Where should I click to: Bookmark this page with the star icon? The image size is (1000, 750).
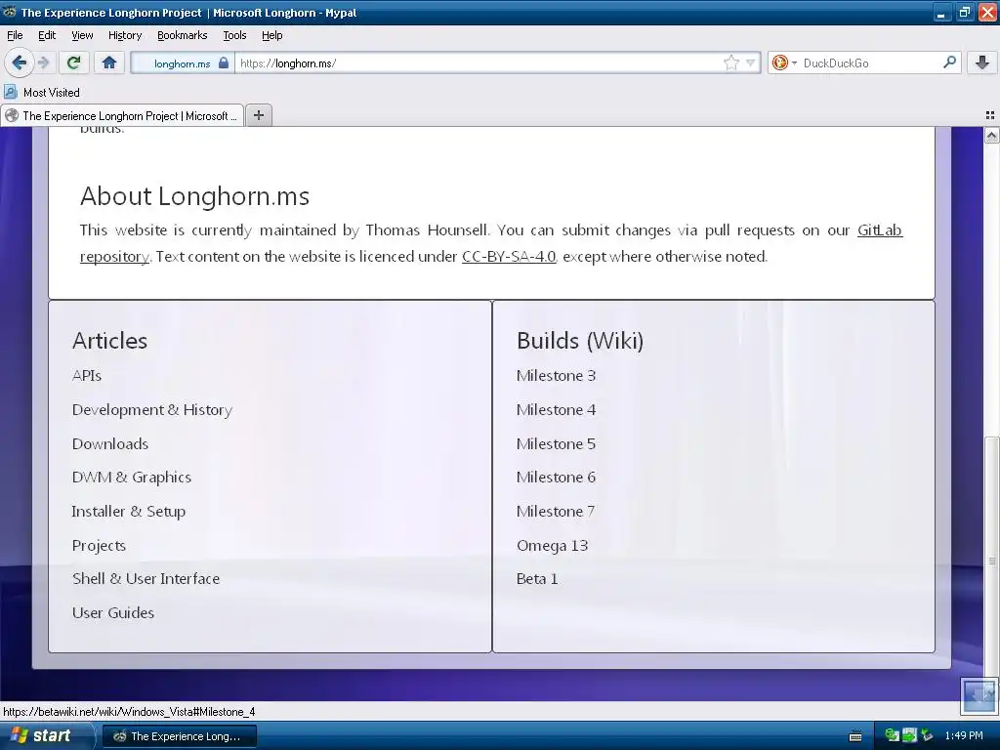(730, 62)
